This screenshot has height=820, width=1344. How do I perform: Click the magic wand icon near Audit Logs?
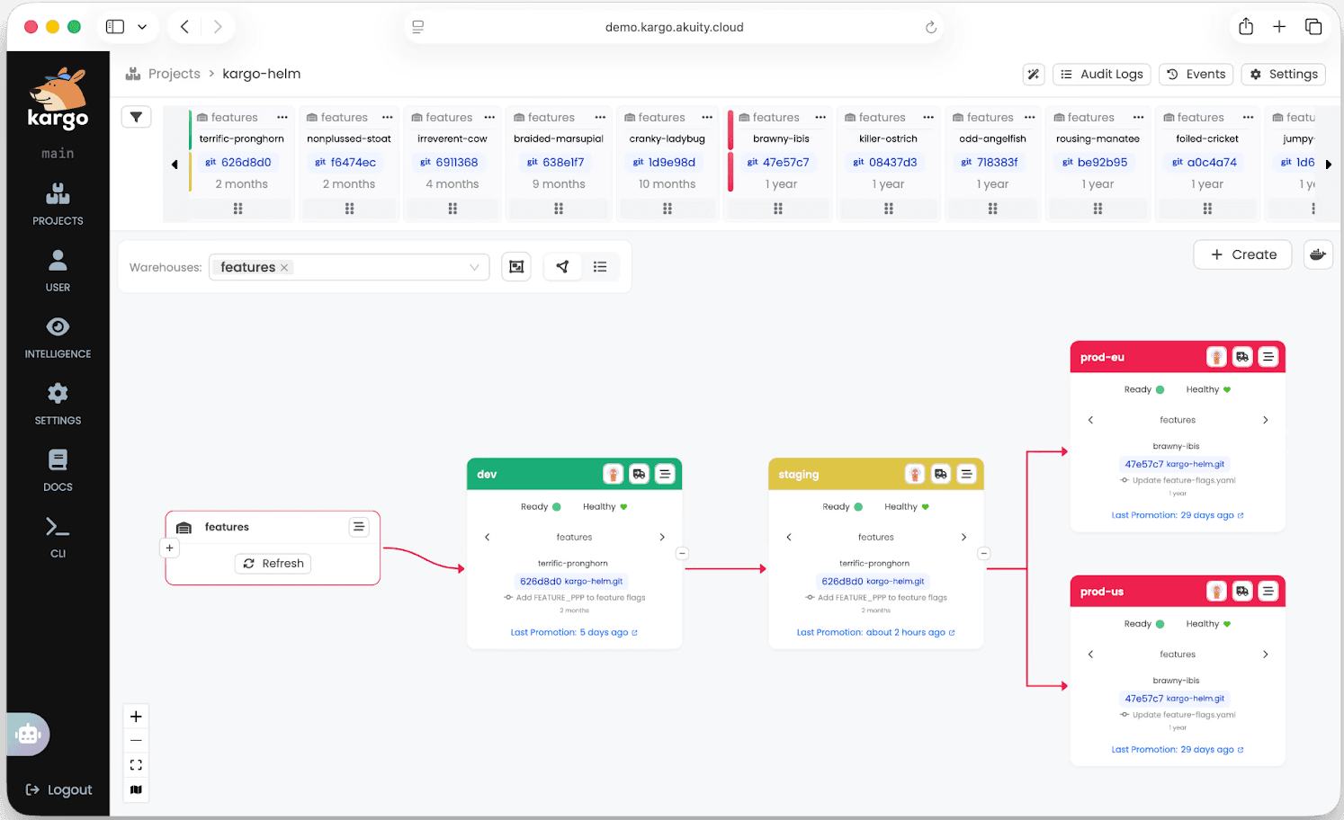pos(1034,75)
